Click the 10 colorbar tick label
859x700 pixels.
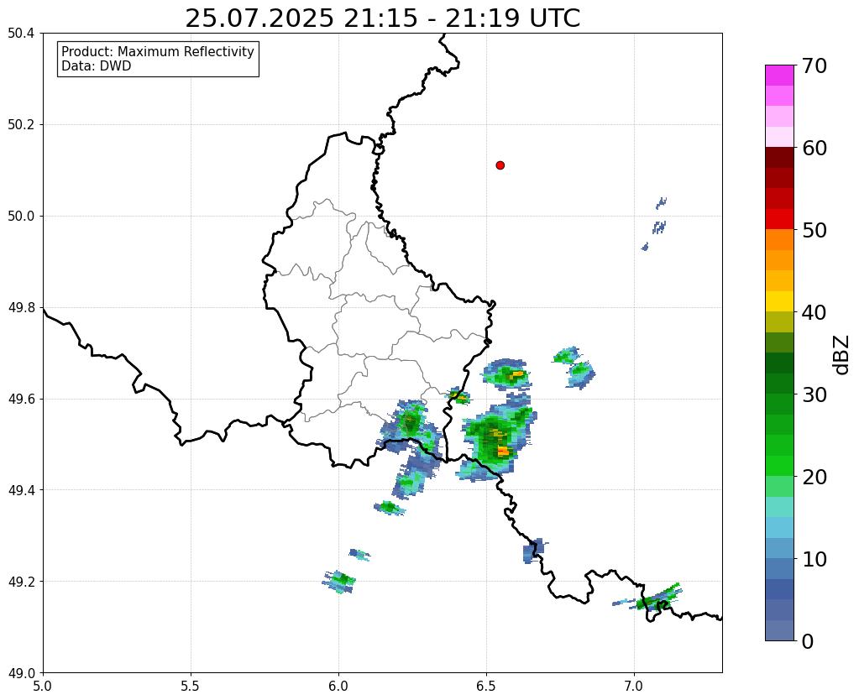point(814,559)
